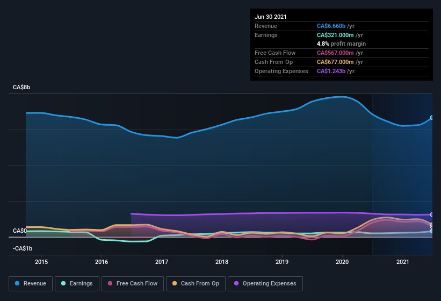Click the Free Cash Flow row label in tooltip
Viewport: 441px width, 301px height.
[x=275, y=53]
